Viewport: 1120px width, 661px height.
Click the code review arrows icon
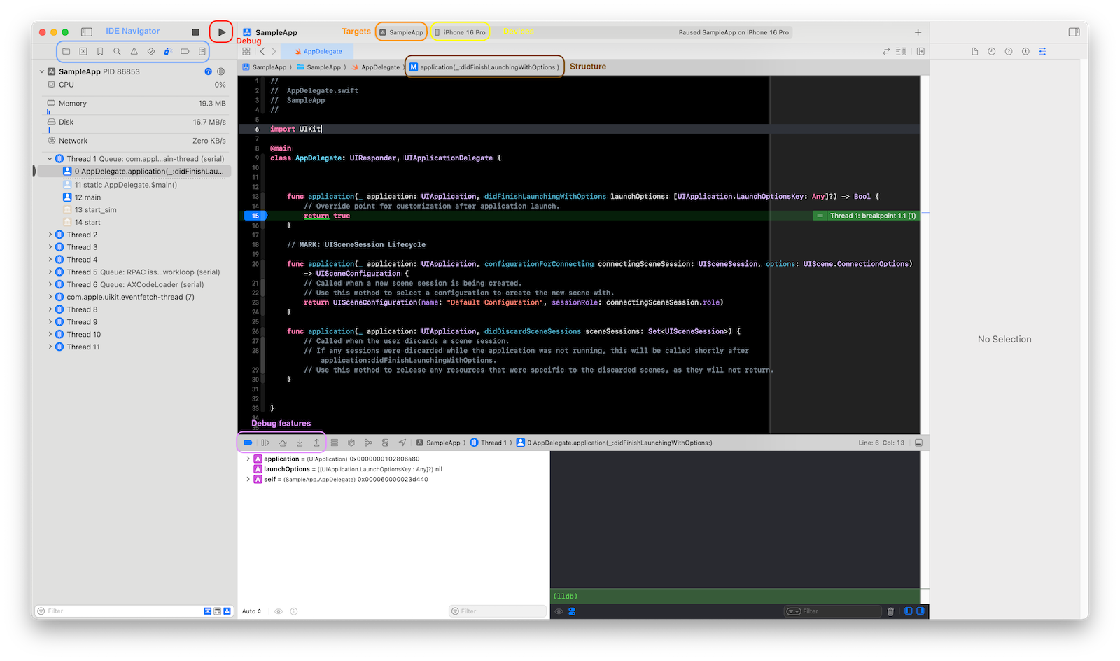pyautogui.click(x=886, y=51)
